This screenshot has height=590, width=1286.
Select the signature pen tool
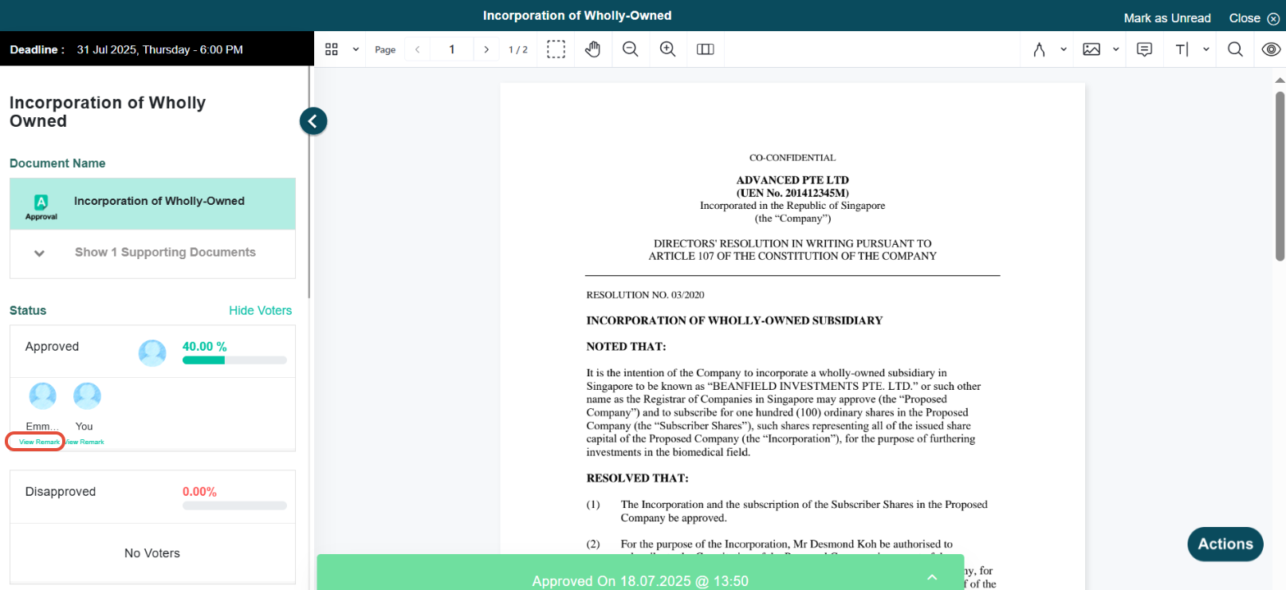coord(1039,49)
